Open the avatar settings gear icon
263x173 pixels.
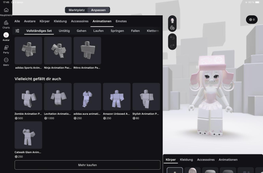[173, 28]
